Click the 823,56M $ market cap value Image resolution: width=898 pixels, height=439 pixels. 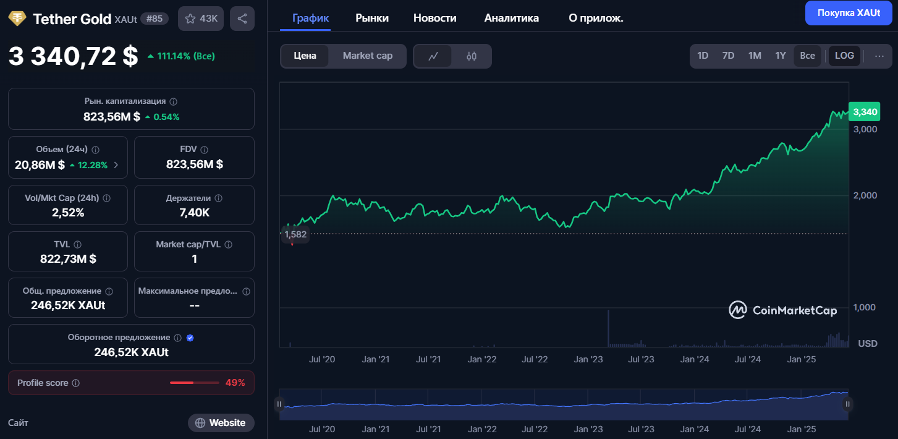click(112, 116)
